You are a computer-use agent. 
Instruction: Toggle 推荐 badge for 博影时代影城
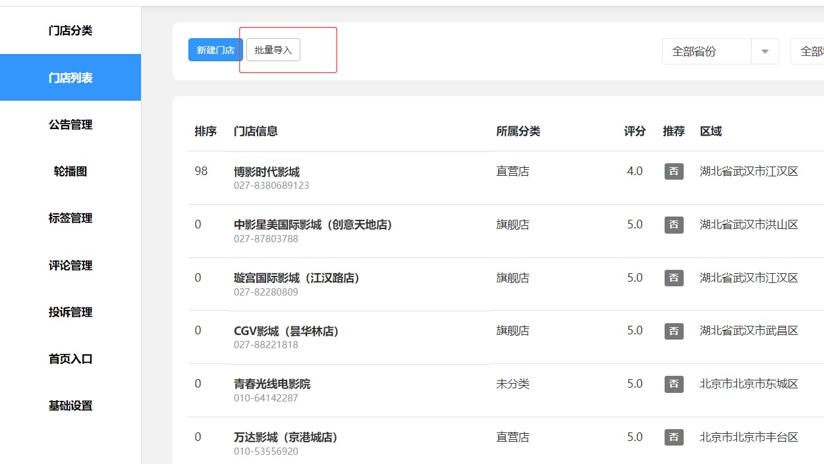pos(673,171)
